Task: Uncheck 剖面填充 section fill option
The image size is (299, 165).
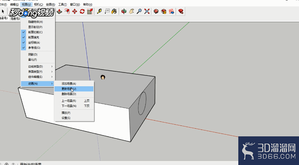Action: click(38, 37)
